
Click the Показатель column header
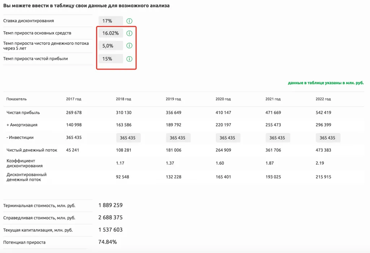(x=17, y=99)
